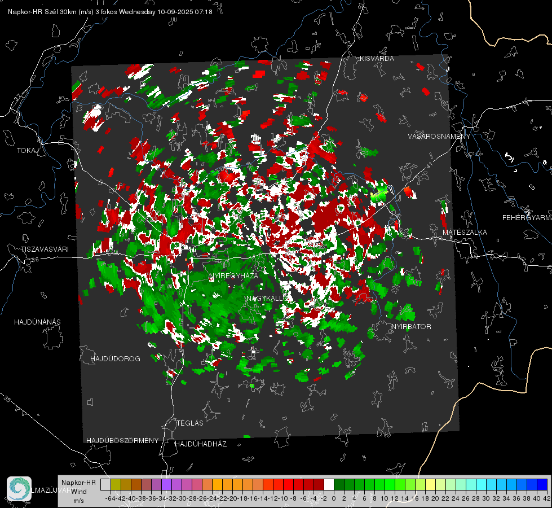Click the HAJDÚBÖSZÖRMÉNY label
The height and width of the screenshot is (508, 552).
[122, 440]
